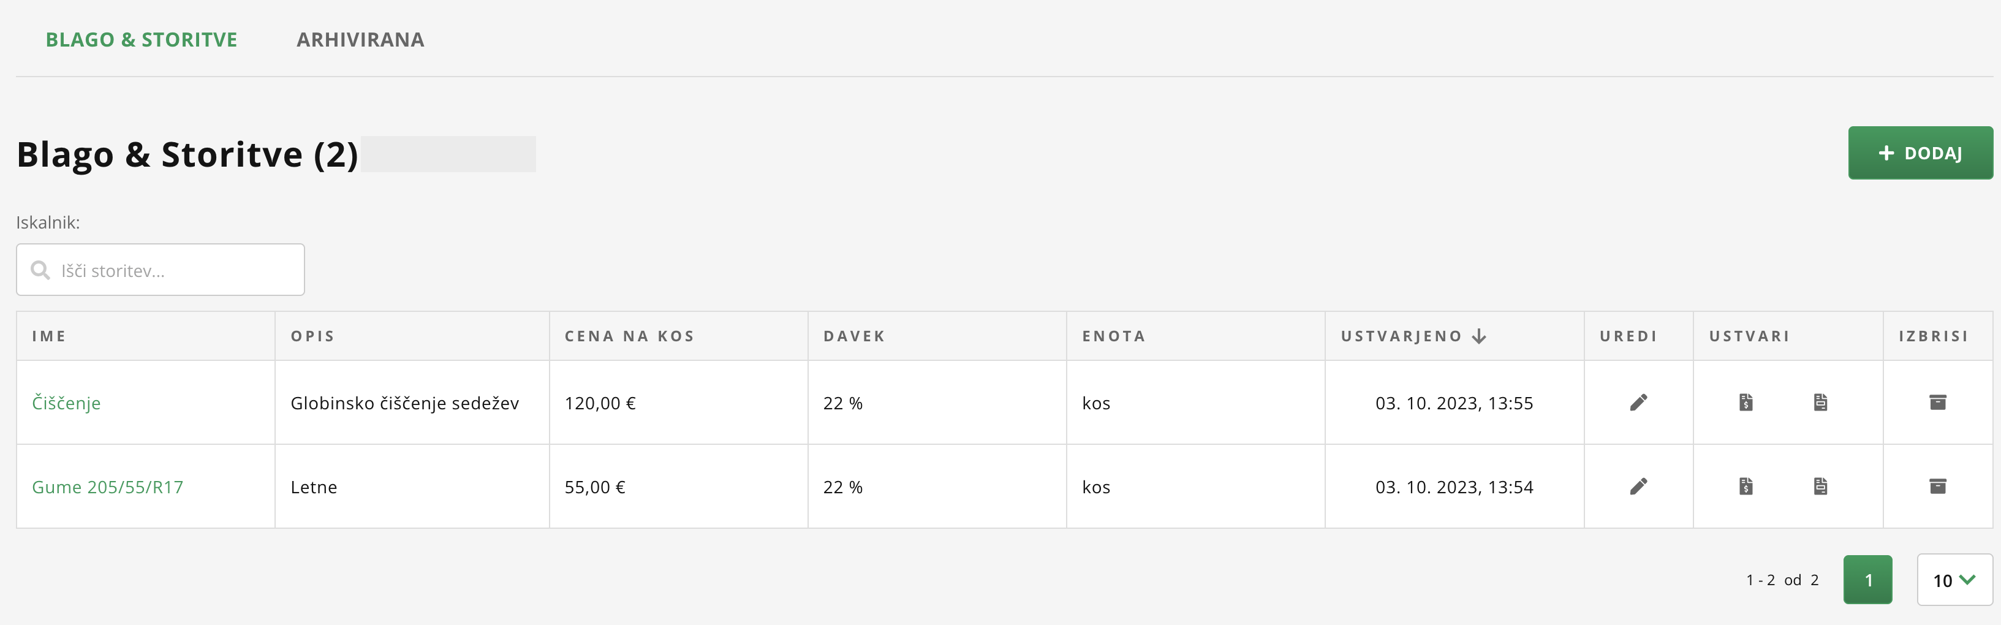Create invoice (dollar document icon) from Gume 205/55/R17
This screenshot has height=625, width=2001.
(x=1746, y=486)
